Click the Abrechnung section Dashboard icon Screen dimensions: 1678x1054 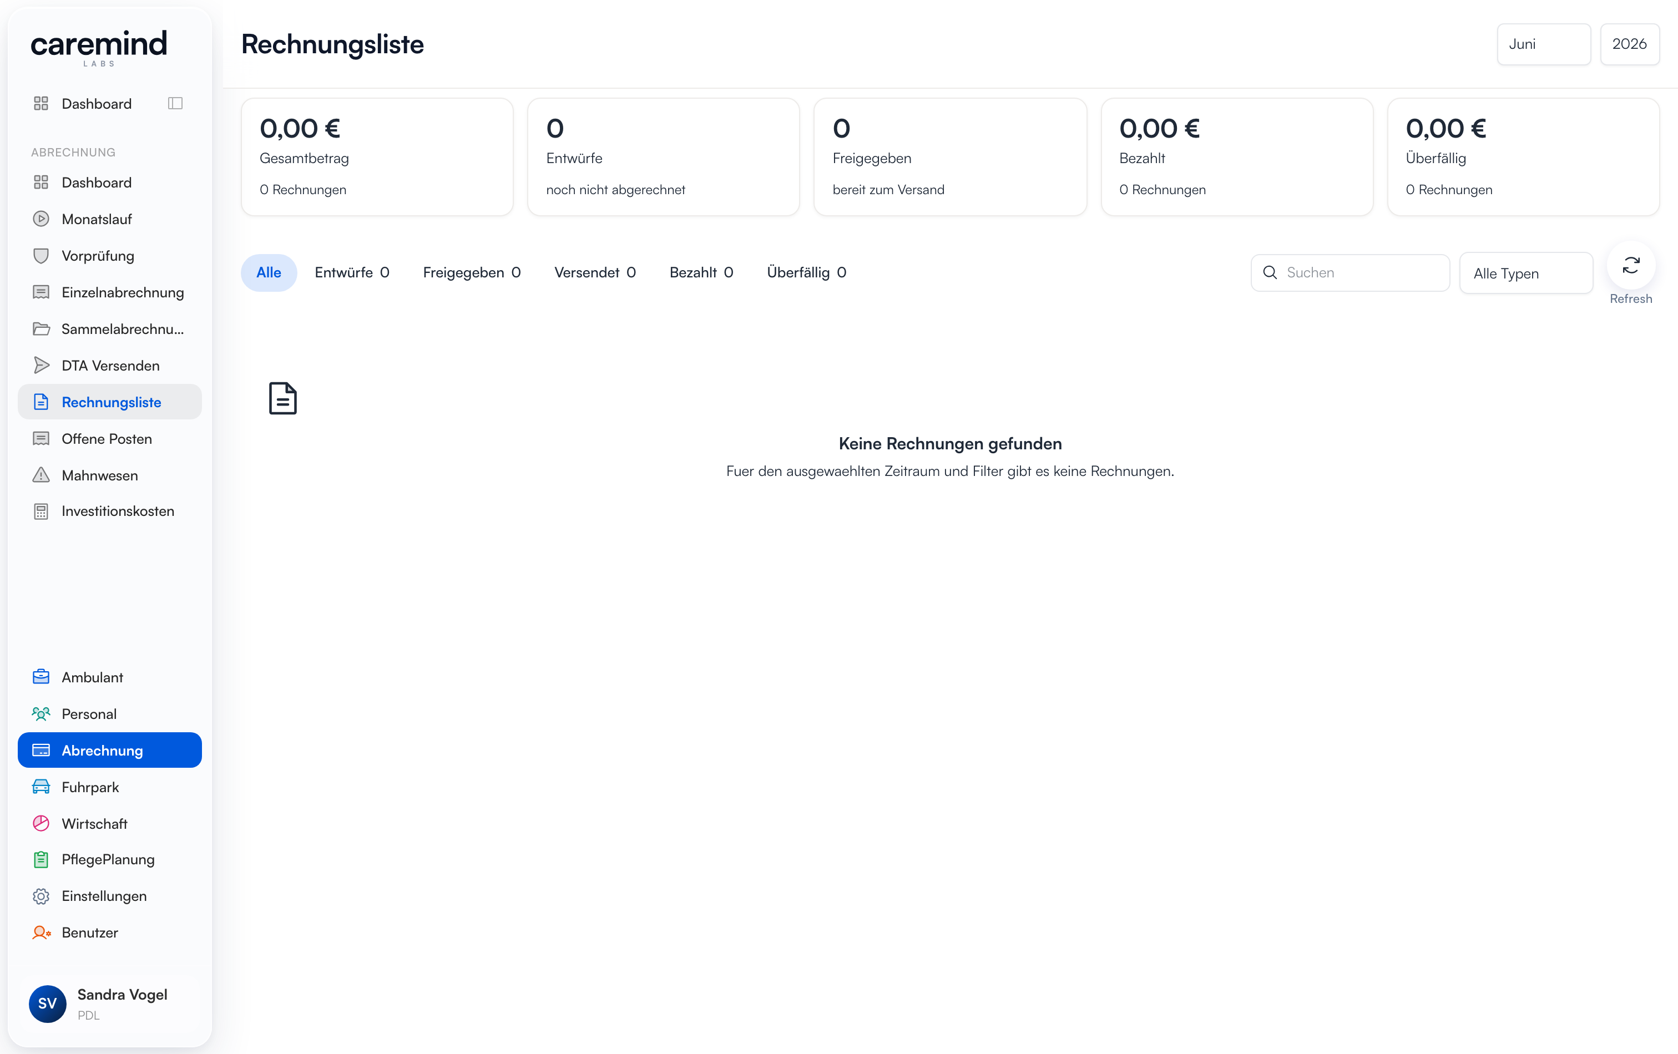41,183
